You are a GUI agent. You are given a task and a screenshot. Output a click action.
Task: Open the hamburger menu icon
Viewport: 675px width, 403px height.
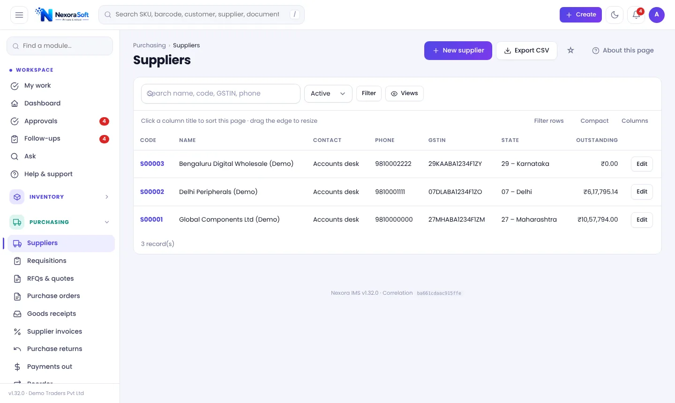(x=19, y=15)
